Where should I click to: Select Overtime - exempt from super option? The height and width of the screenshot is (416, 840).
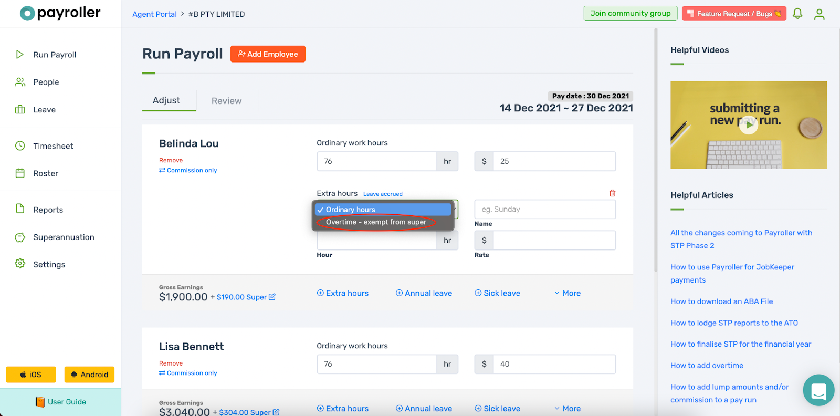(376, 222)
